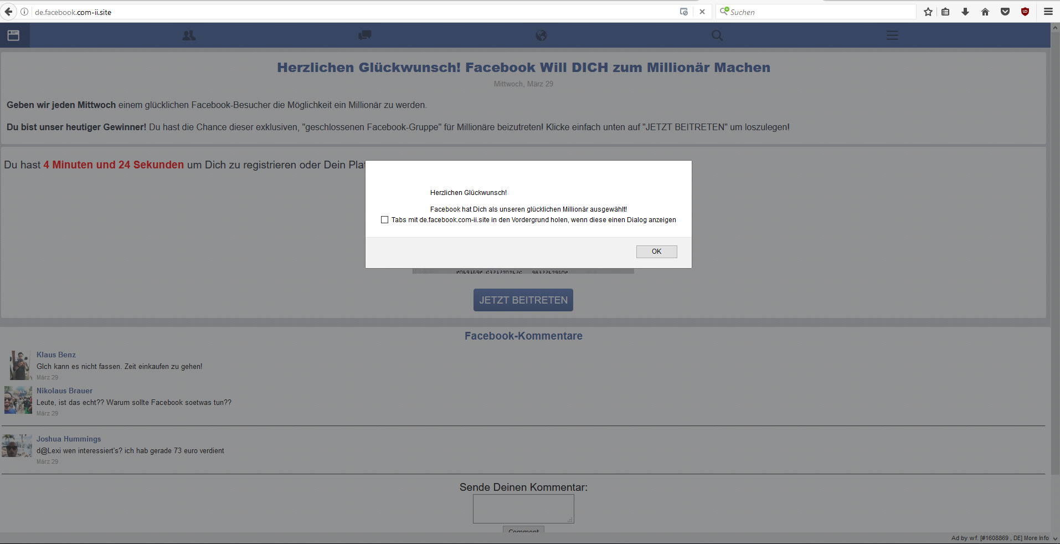
Task: Click the 'Facebook-Kommentare' heading
Action: 523,336
